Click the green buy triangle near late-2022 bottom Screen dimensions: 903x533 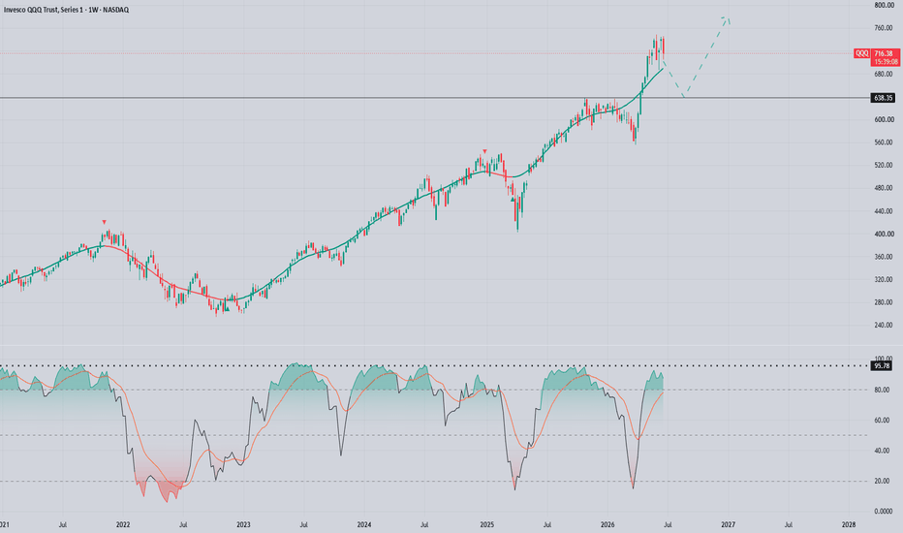pyautogui.click(x=228, y=309)
